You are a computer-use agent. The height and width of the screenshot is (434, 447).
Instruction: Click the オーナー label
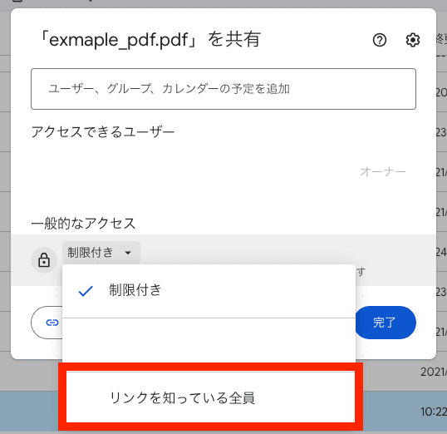pyautogui.click(x=382, y=172)
